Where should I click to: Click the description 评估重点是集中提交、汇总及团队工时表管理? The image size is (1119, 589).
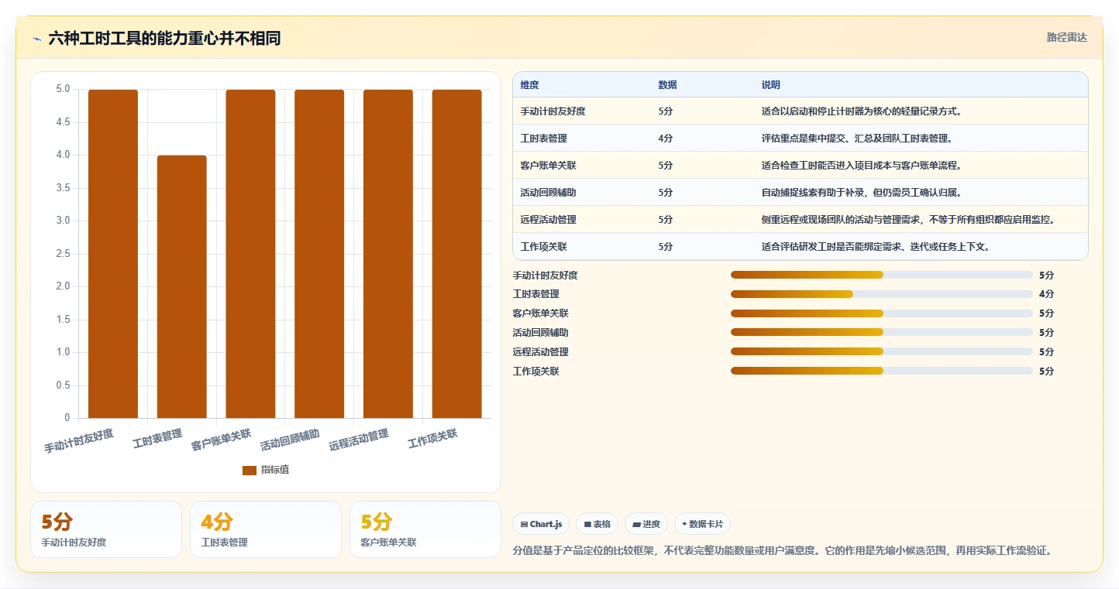click(x=857, y=139)
